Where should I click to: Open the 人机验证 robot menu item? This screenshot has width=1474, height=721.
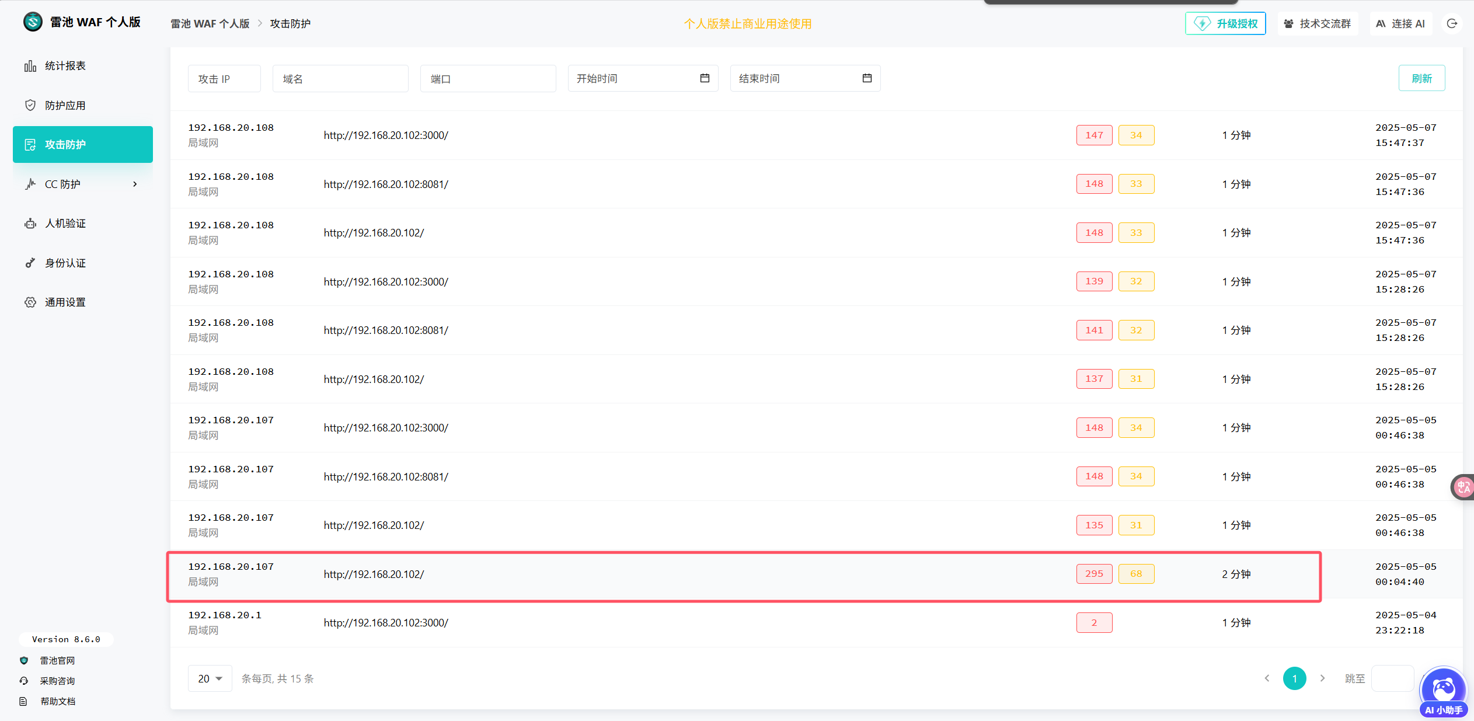(x=65, y=224)
